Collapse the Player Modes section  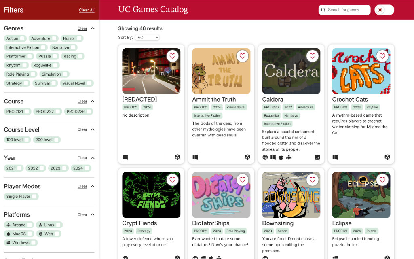[x=93, y=186]
